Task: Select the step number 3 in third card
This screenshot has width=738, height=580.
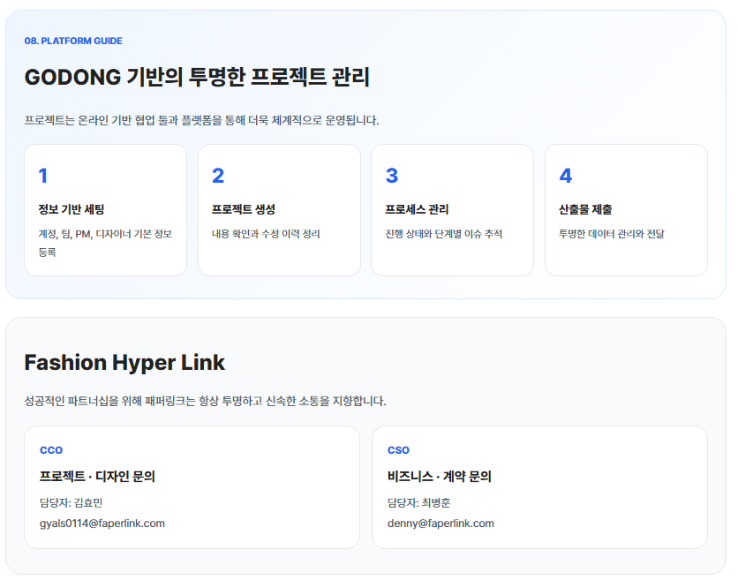Action: (392, 176)
